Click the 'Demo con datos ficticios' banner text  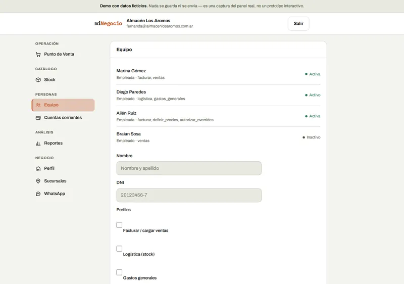coord(124,6)
